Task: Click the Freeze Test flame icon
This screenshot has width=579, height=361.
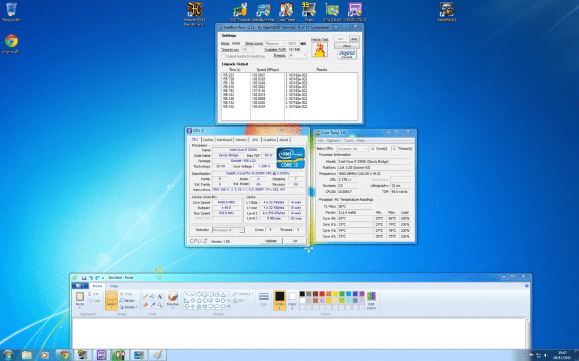Action: tap(320, 50)
